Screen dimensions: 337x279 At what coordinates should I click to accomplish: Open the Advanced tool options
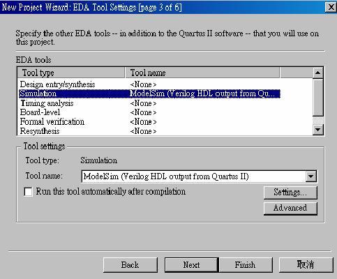pyautogui.click(x=290, y=208)
